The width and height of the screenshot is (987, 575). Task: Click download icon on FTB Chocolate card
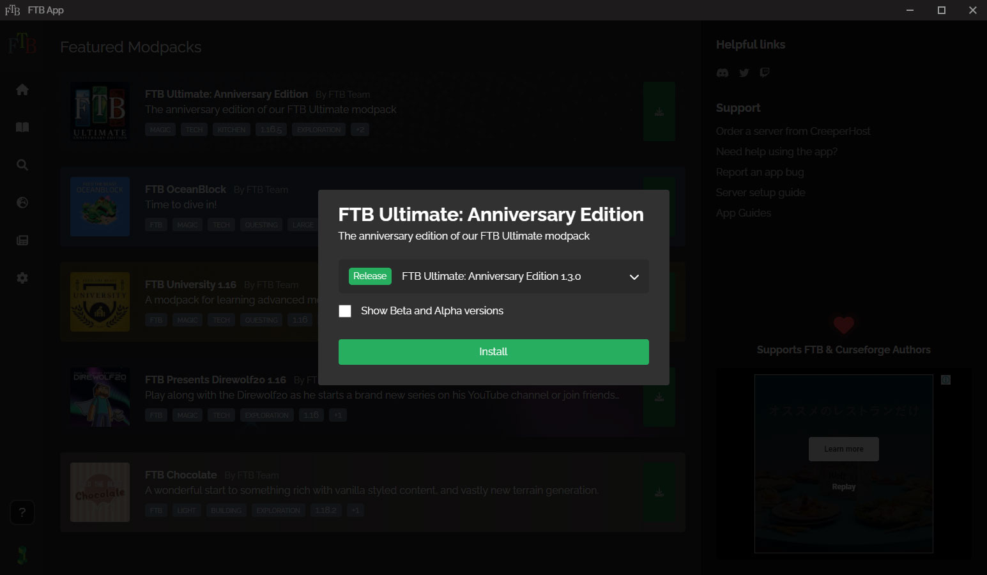coord(659,493)
